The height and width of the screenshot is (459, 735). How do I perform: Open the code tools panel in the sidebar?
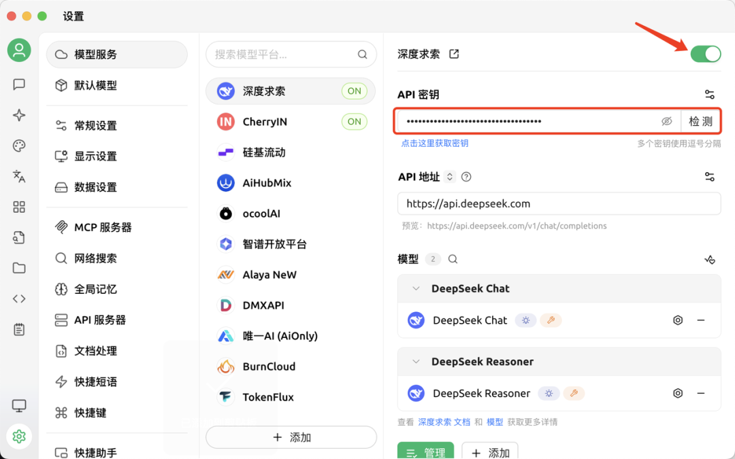[x=18, y=298]
